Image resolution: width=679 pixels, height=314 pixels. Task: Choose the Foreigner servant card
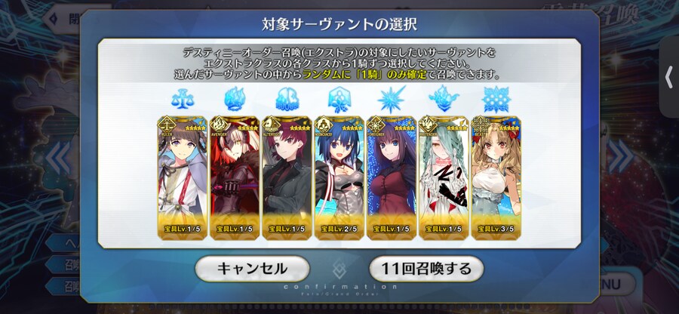point(392,177)
